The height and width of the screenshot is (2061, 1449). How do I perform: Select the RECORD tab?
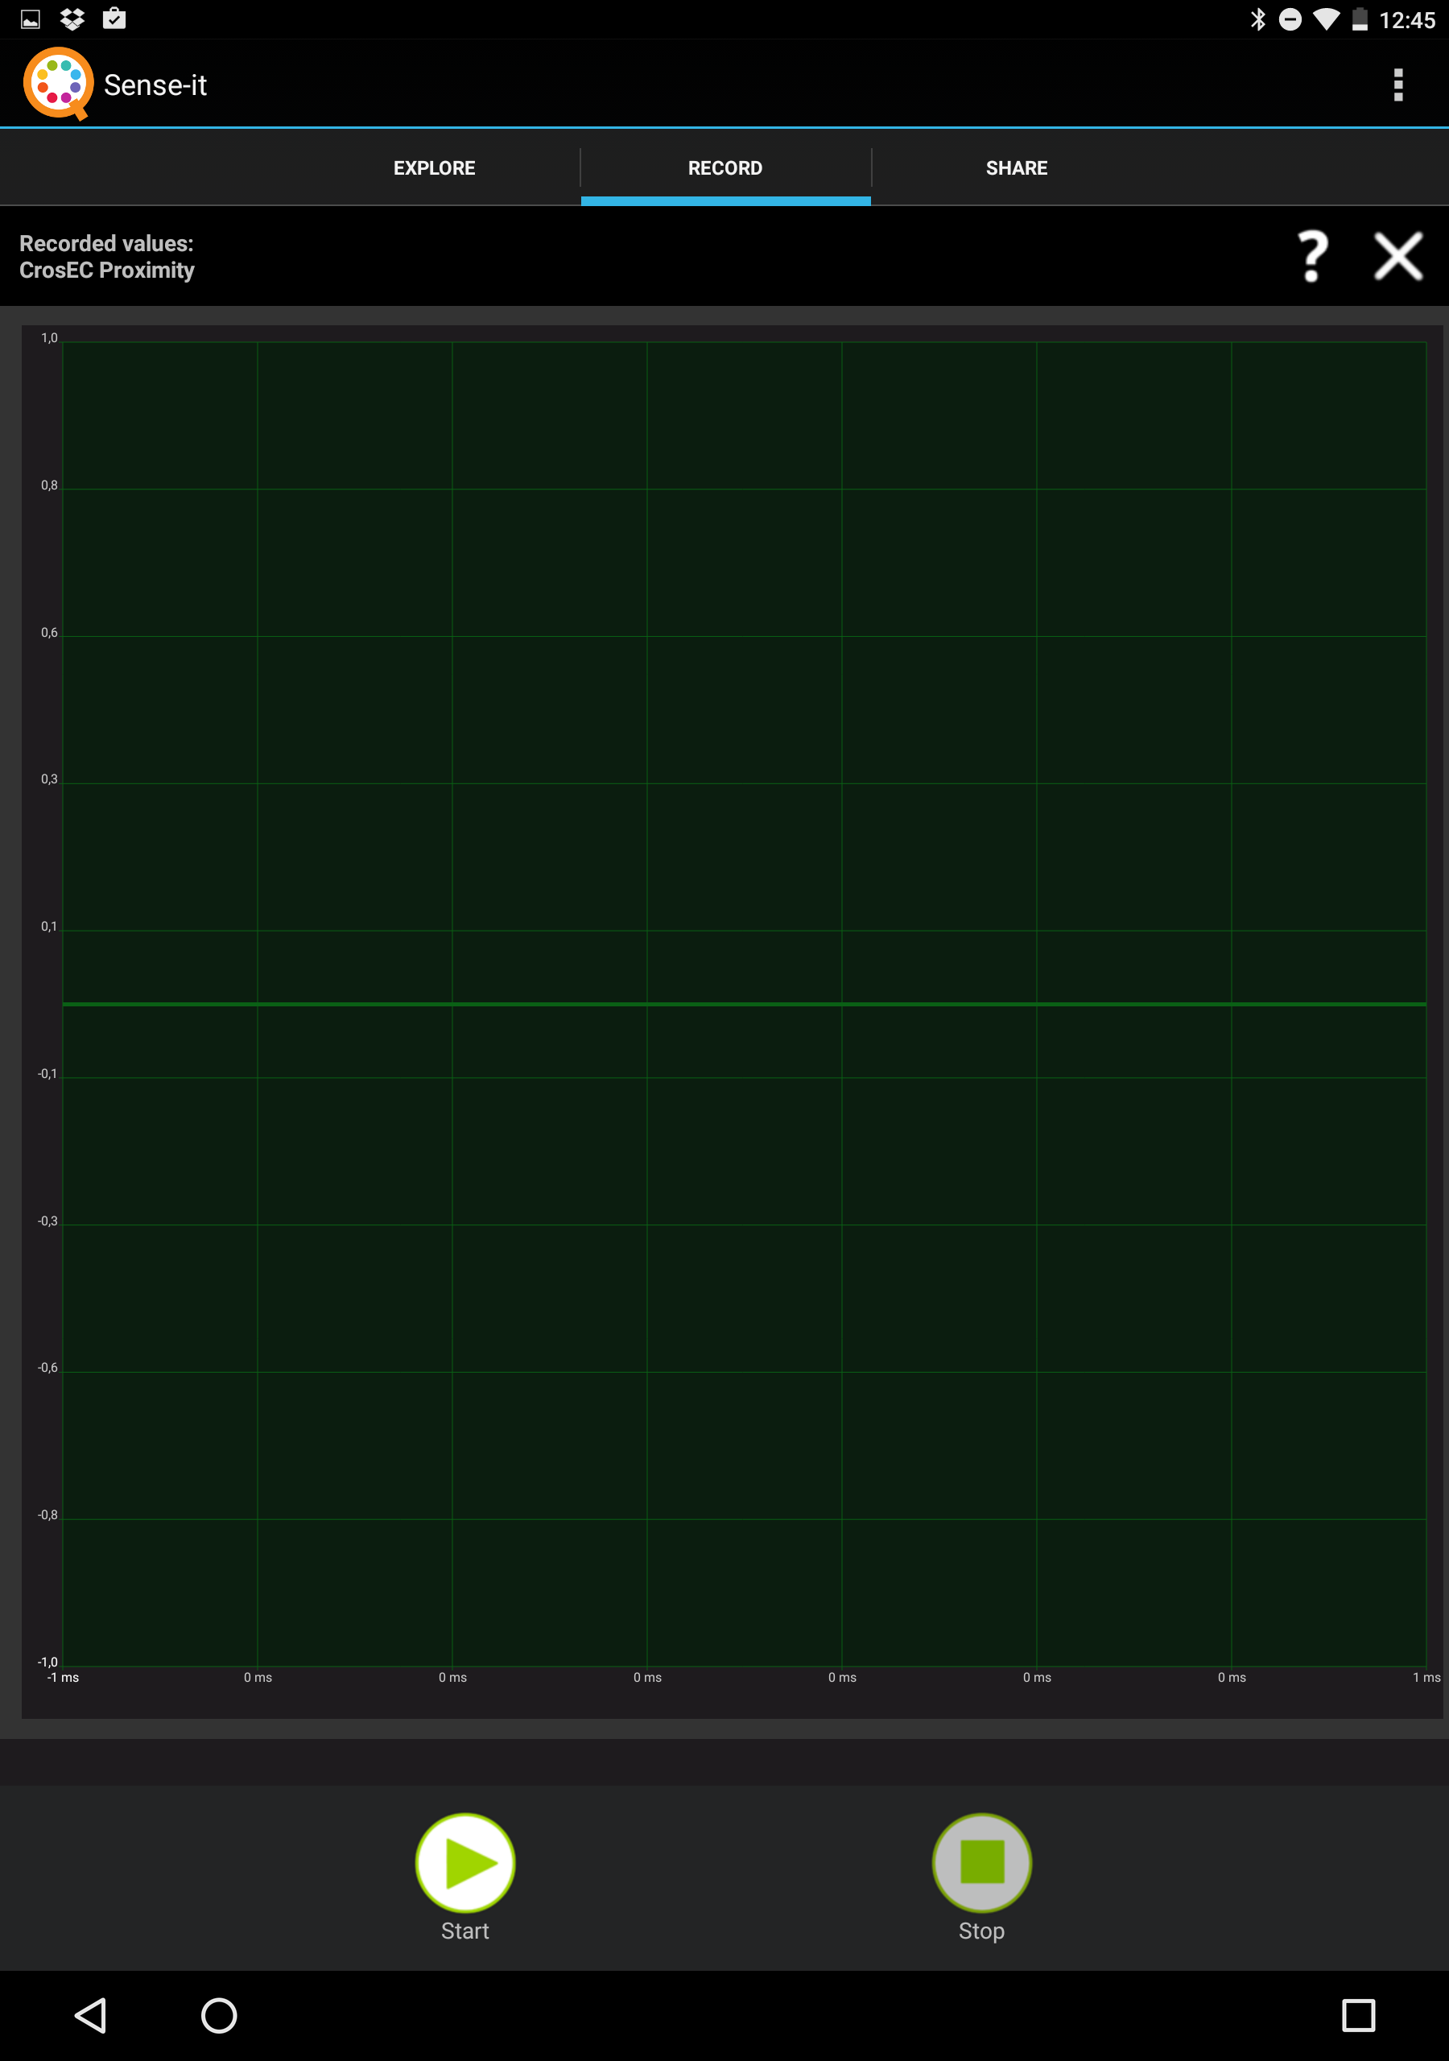[725, 168]
